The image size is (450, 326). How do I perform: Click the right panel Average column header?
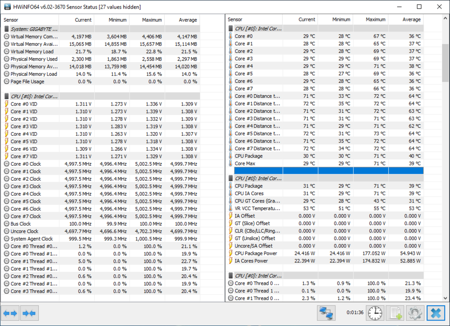(x=406, y=19)
